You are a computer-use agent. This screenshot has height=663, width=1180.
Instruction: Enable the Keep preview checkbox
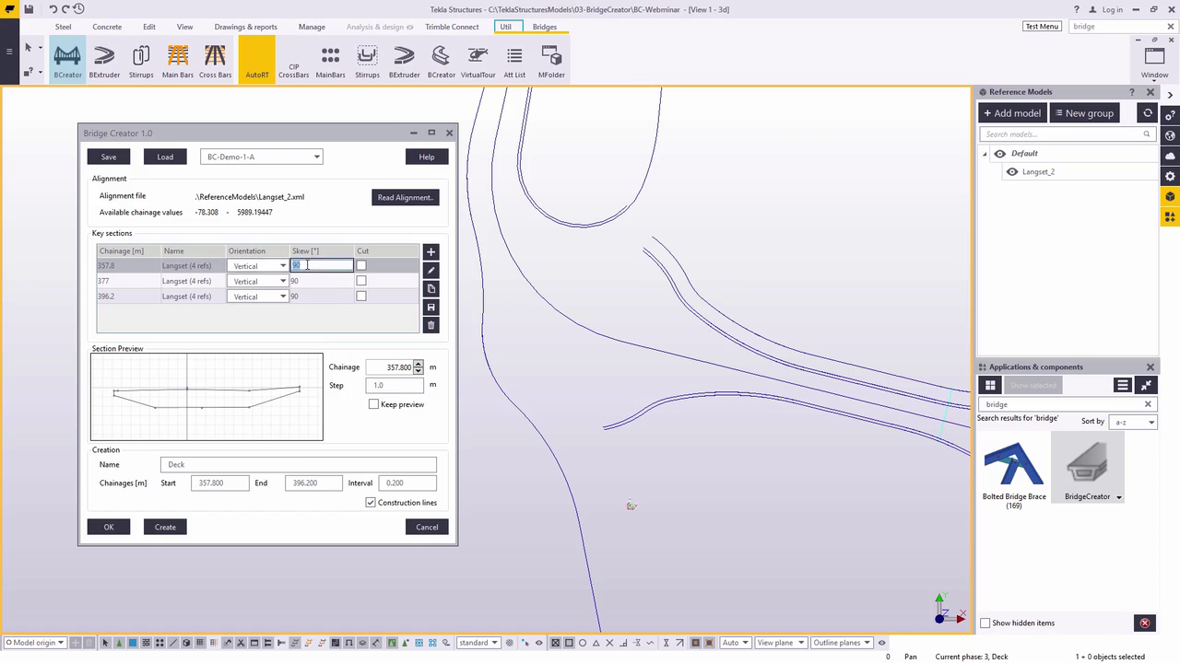(373, 404)
